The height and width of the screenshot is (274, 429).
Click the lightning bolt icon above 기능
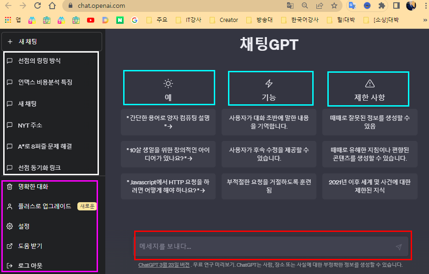269,83
